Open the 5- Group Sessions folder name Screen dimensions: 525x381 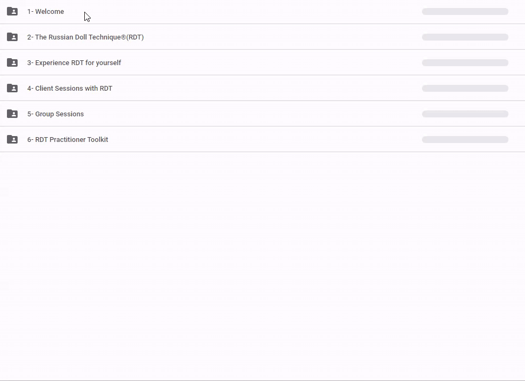pos(55,114)
